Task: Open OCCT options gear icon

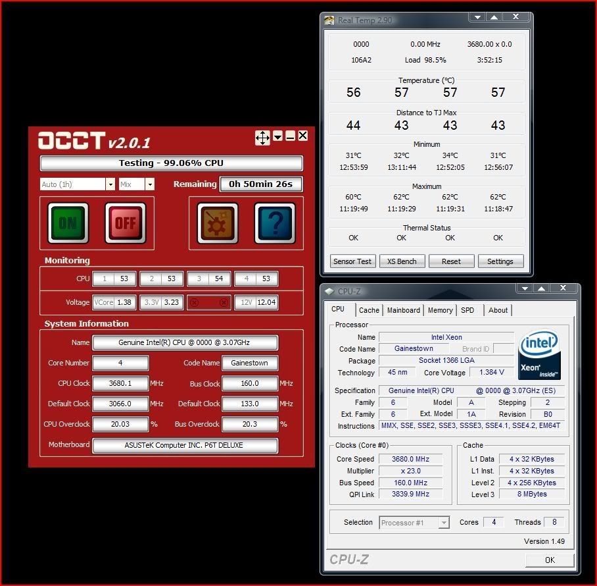Action: click(218, 223)
